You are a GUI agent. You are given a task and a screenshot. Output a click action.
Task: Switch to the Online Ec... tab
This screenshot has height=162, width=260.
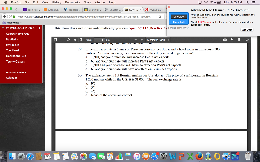point(52,10)
